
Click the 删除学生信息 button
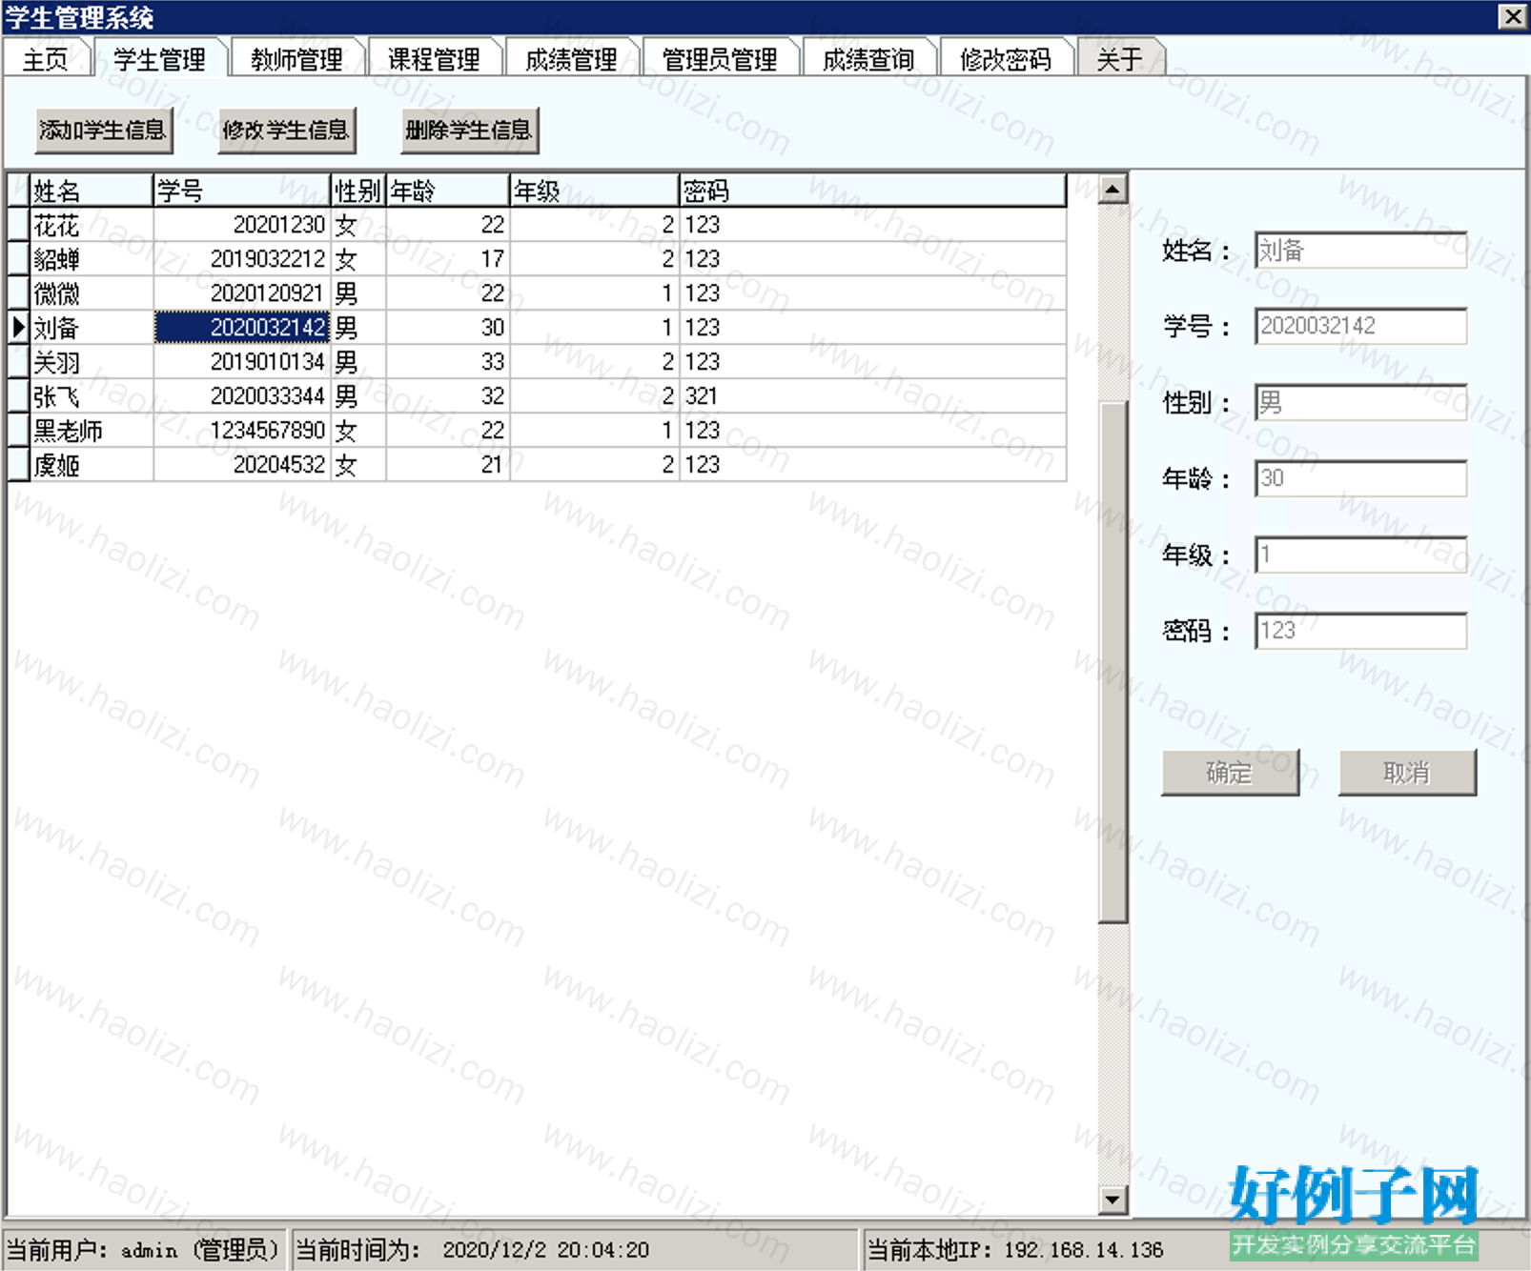tap(469, 131)
